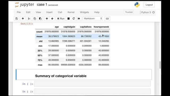Rename notebook title case 1

(42, 5)
